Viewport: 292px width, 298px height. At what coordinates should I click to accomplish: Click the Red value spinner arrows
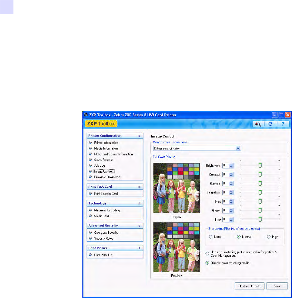(x=231, y=202)
